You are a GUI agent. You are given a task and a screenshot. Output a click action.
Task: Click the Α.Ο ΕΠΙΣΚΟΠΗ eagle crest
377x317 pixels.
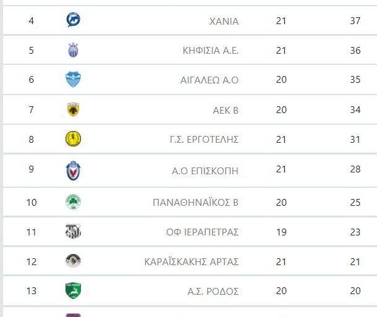73,170
